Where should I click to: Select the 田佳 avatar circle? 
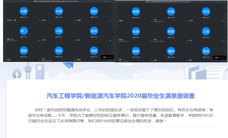point(59,51)
